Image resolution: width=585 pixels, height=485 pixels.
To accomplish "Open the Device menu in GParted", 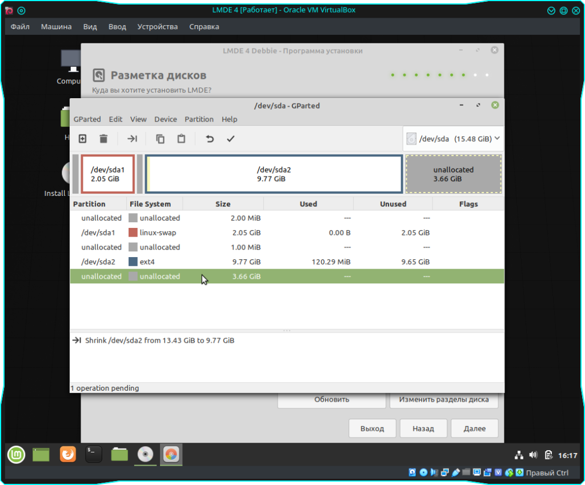I will (166, 119).
